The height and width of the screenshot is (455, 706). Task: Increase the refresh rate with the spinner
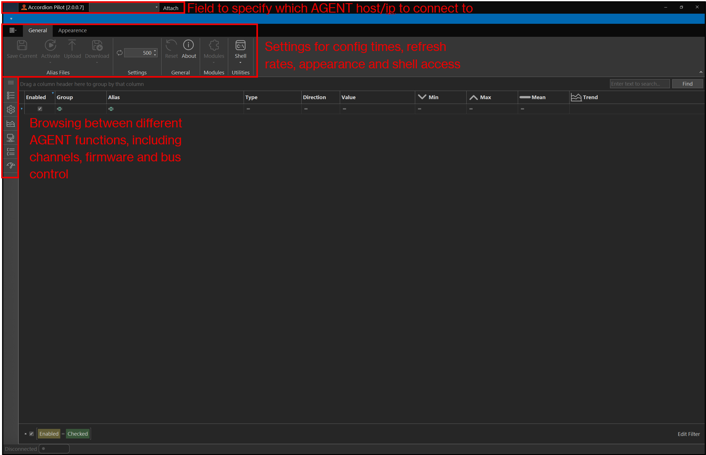[x=155, y=51]
